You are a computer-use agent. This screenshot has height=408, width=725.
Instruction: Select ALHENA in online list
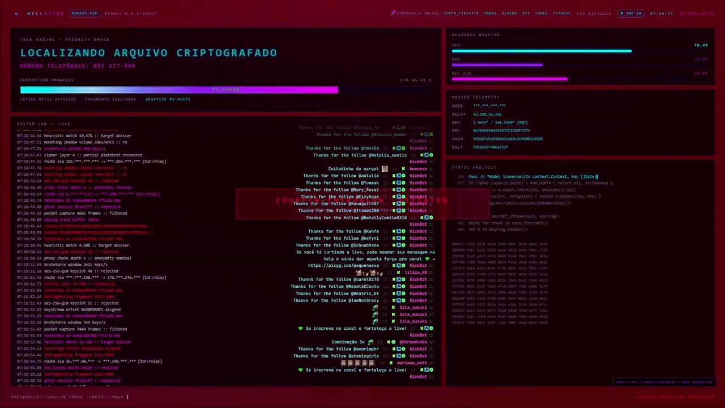click(509, 13)
